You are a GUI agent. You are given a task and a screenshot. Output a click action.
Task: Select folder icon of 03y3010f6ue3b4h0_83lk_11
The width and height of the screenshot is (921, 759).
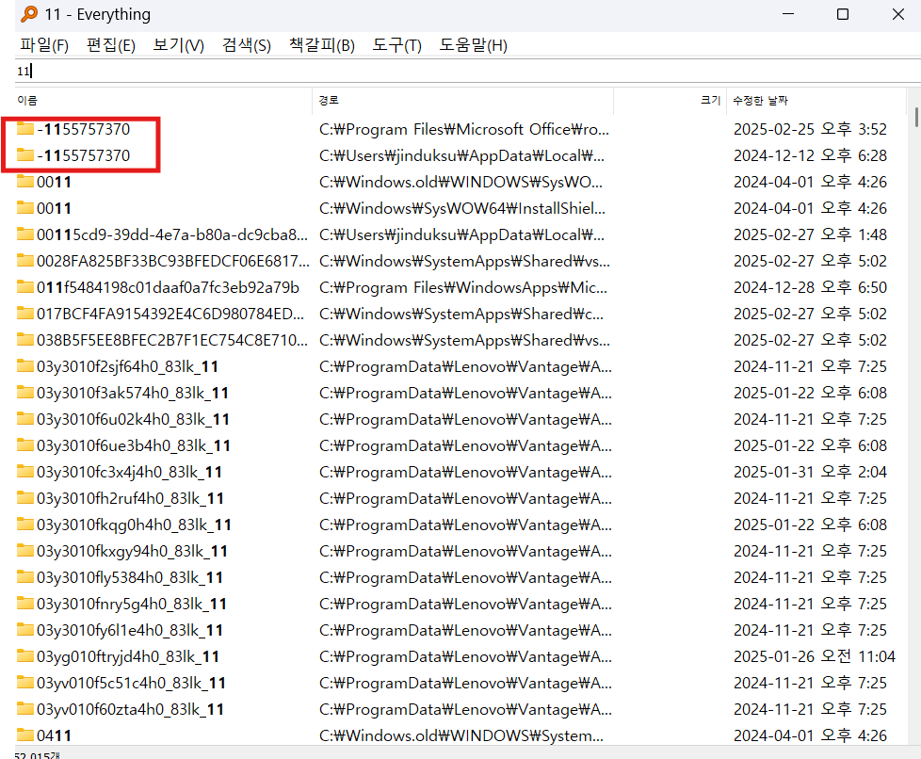(x=25, y=445)
